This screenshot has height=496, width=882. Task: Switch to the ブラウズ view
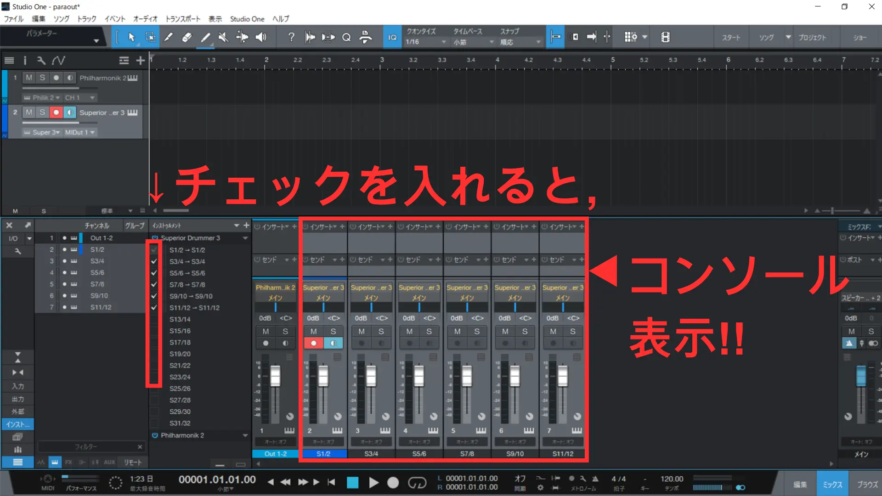tap(867, 484)
